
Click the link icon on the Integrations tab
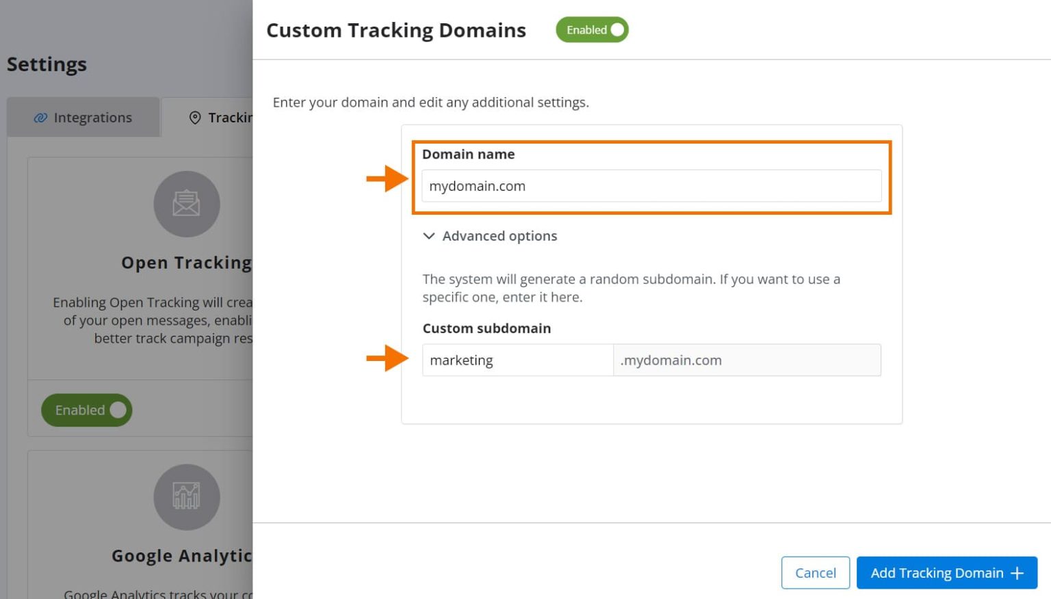click(41, 117)
